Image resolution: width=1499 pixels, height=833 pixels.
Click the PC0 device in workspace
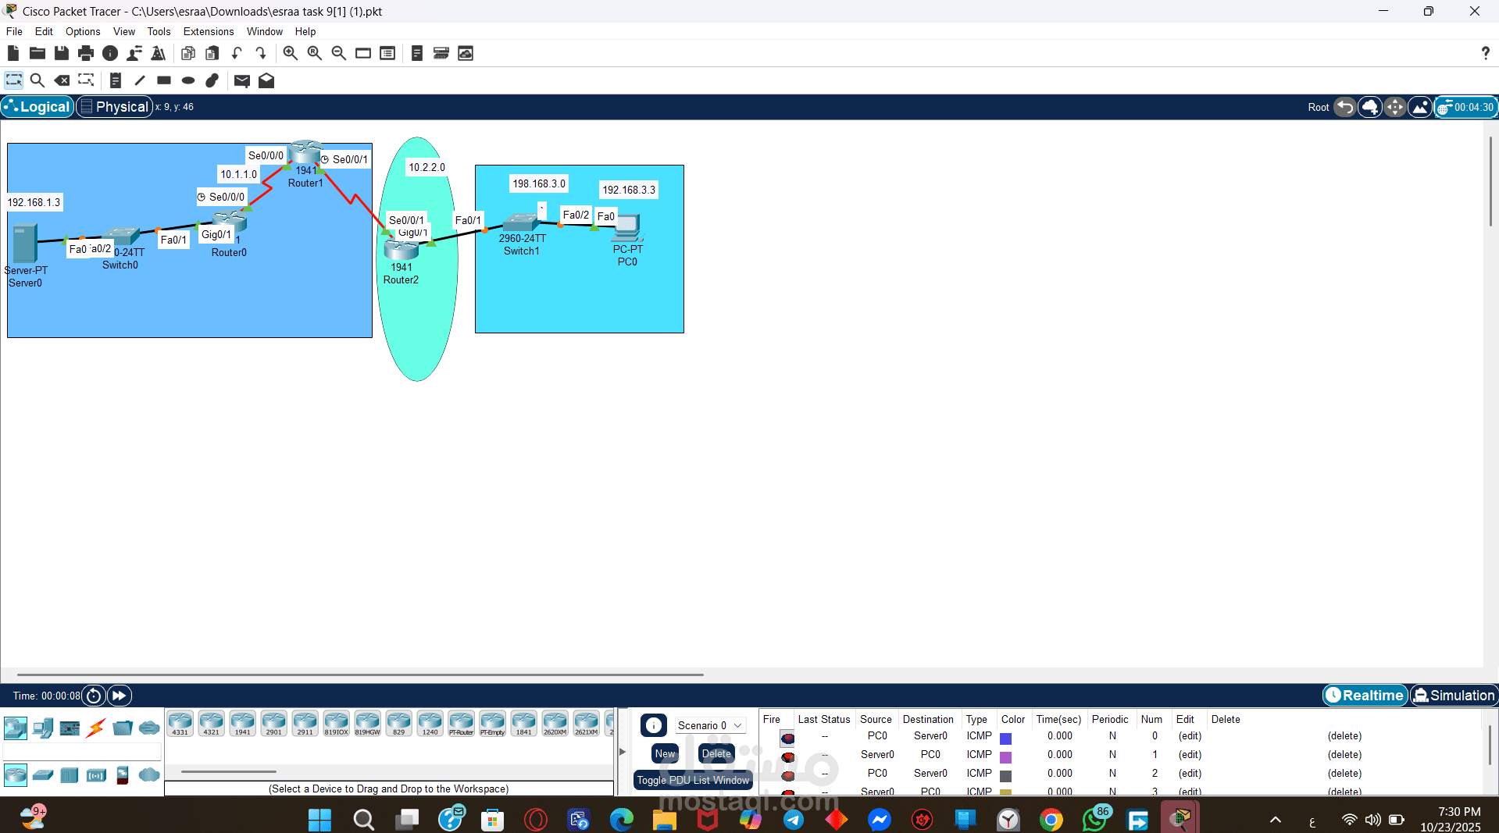click(x=628, y=227)
